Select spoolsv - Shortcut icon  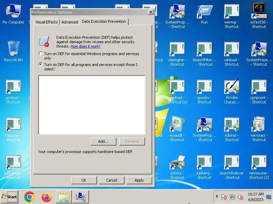tap(204, 91)
